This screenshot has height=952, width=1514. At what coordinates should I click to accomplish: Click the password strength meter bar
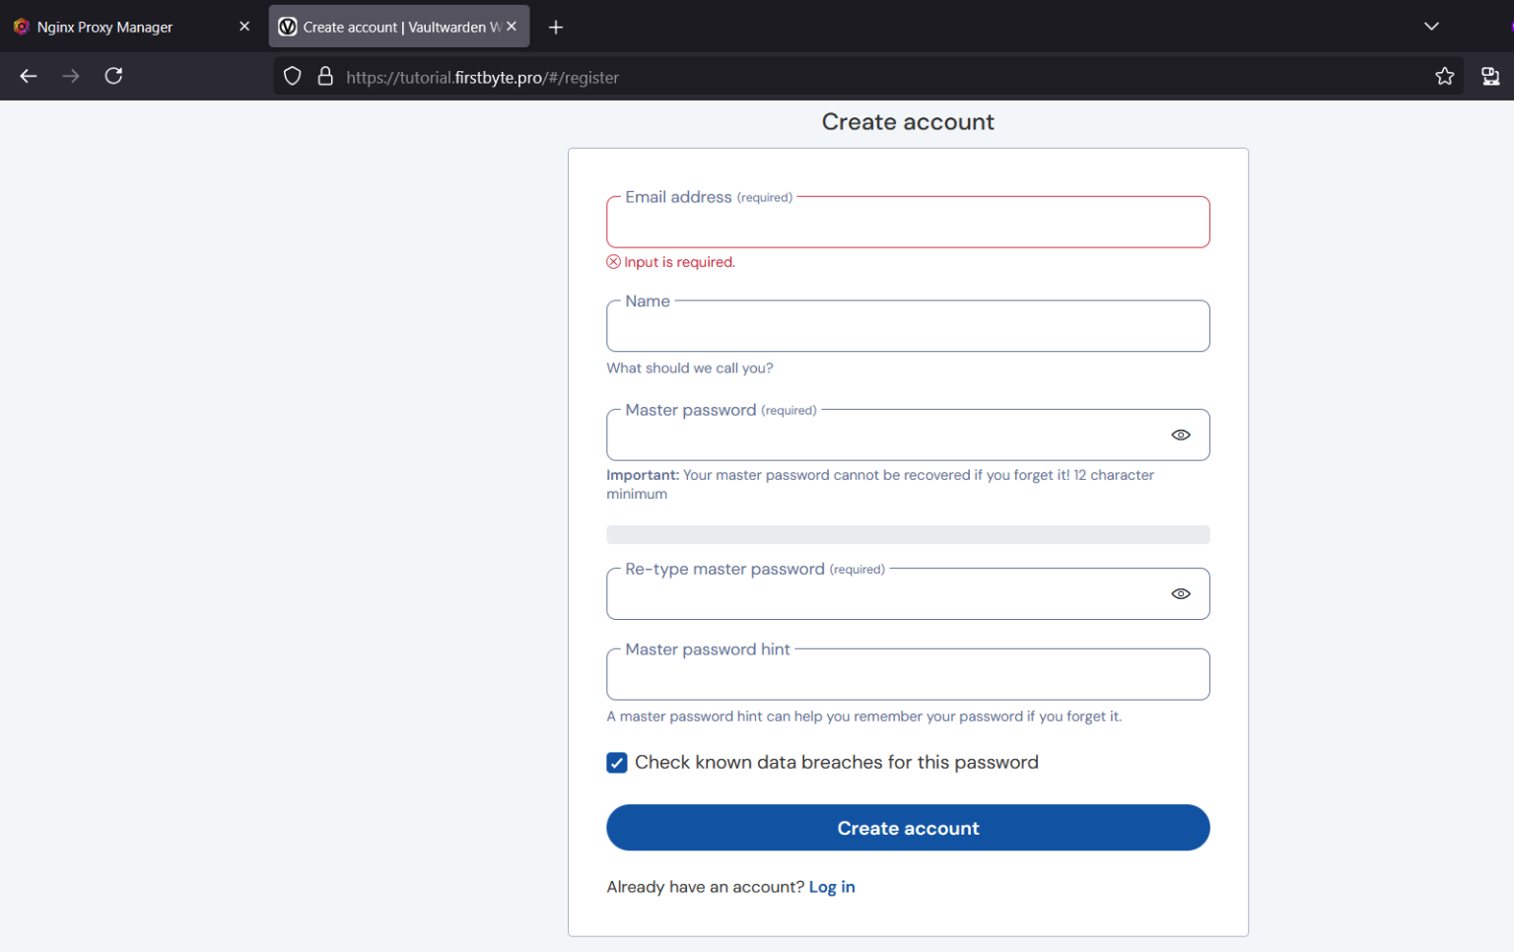(908, 534)
